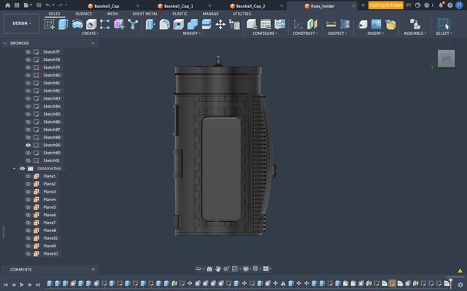Image resolution: width=467 pixels, height=291 pixels.
Task: Add a new comment with plus button
Action: (93, 269)
